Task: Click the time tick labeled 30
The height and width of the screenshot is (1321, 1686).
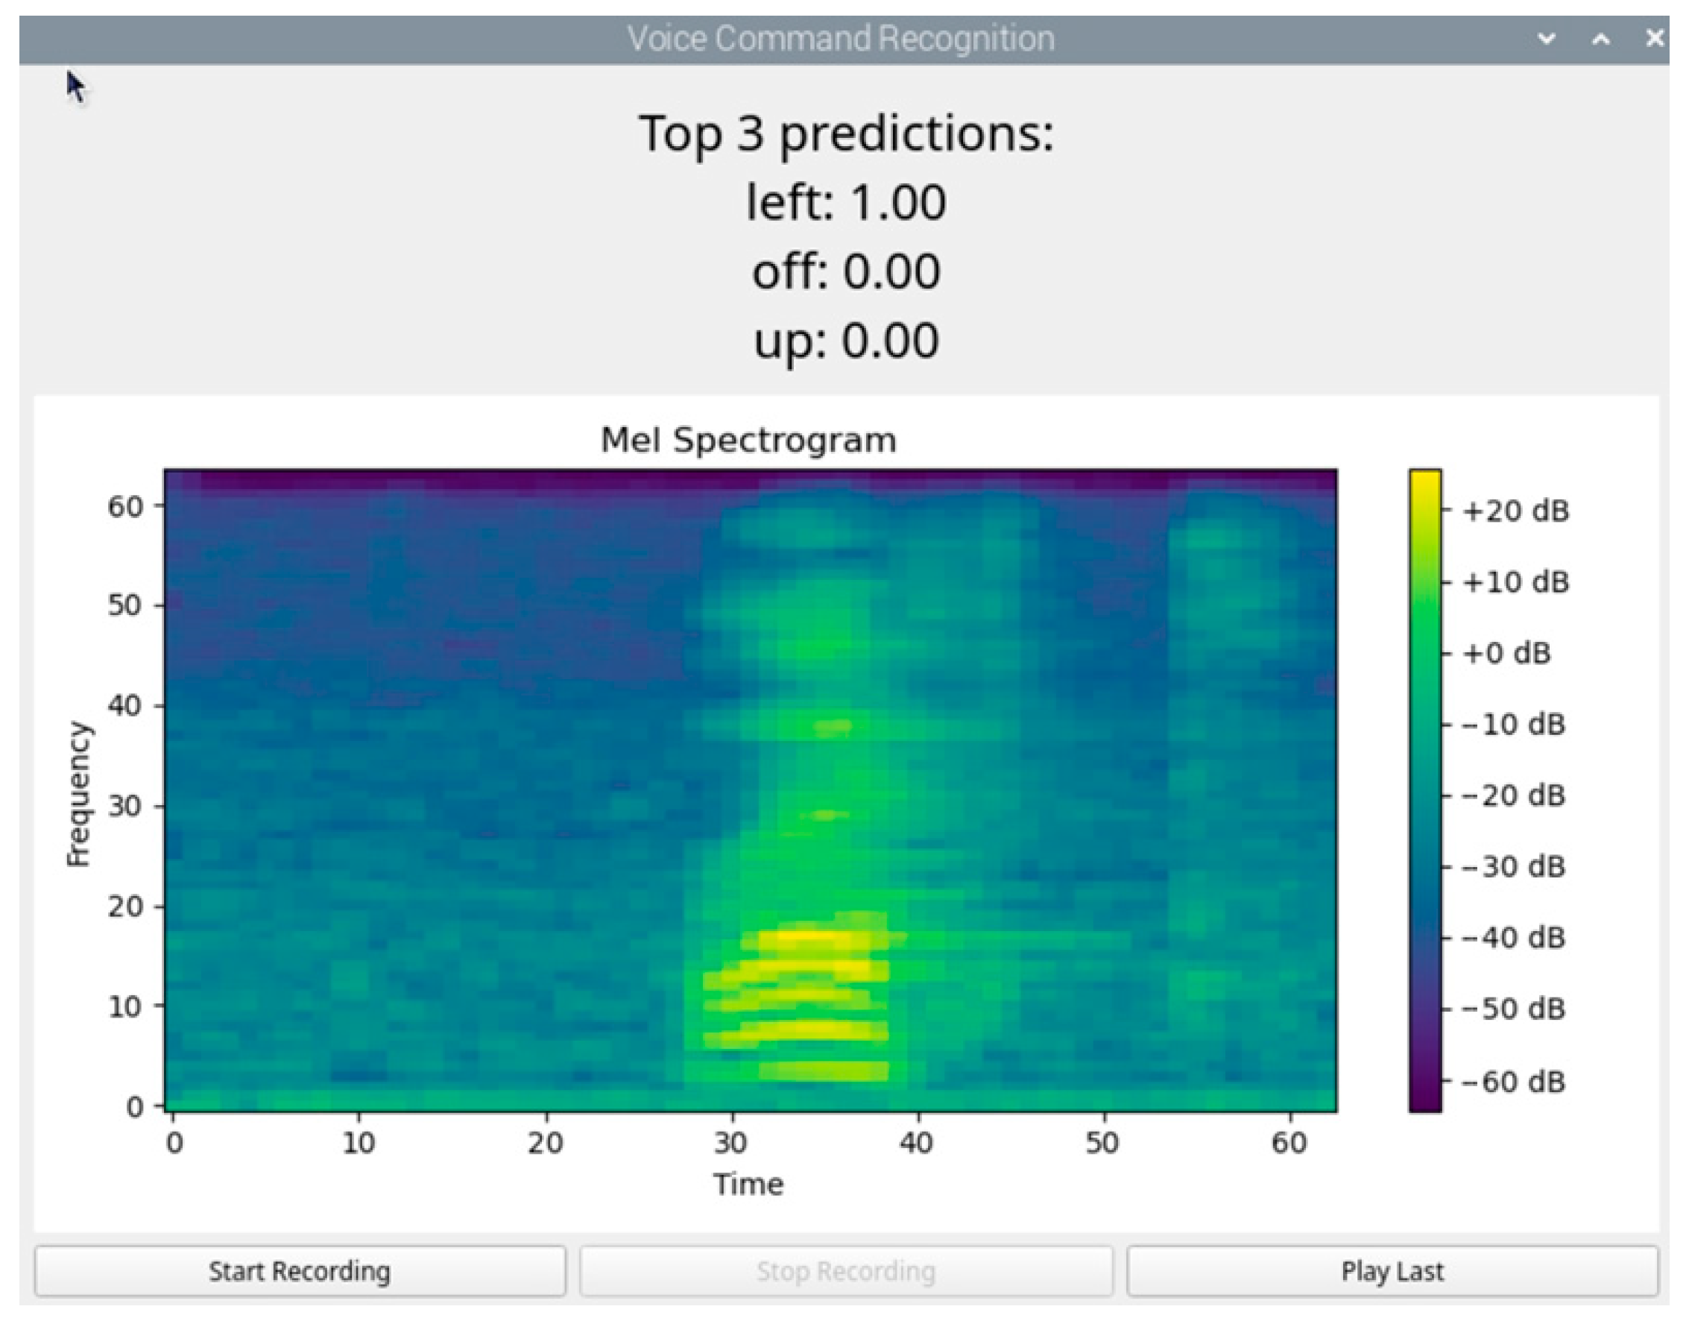Action: point(730,1142)
